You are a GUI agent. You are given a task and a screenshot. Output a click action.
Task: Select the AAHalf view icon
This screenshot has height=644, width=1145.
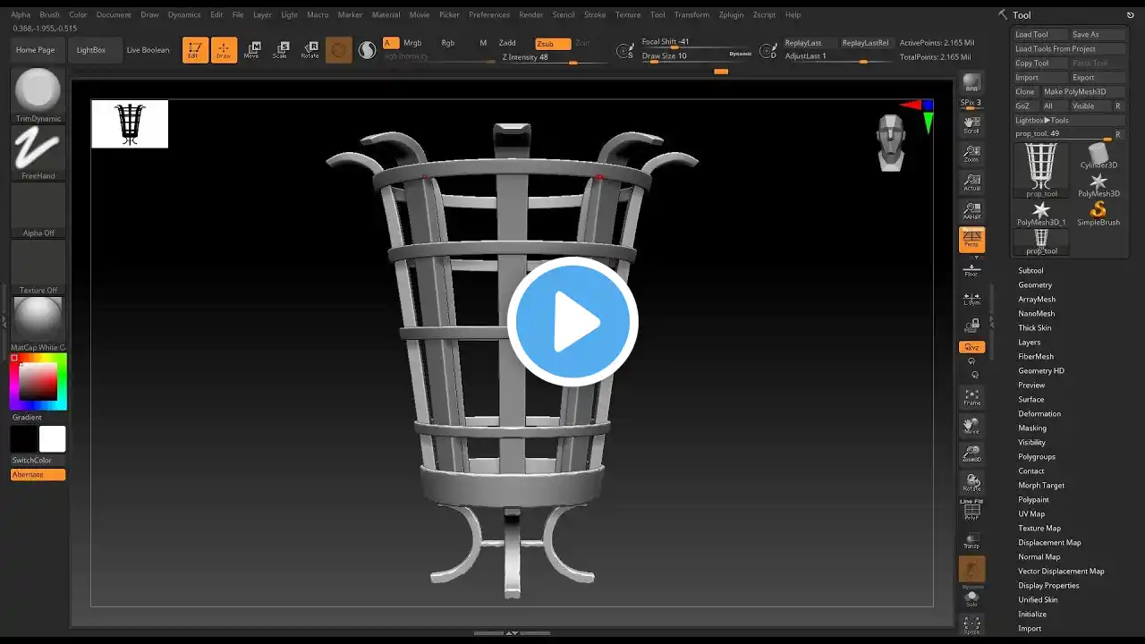(x=971, y=211)
